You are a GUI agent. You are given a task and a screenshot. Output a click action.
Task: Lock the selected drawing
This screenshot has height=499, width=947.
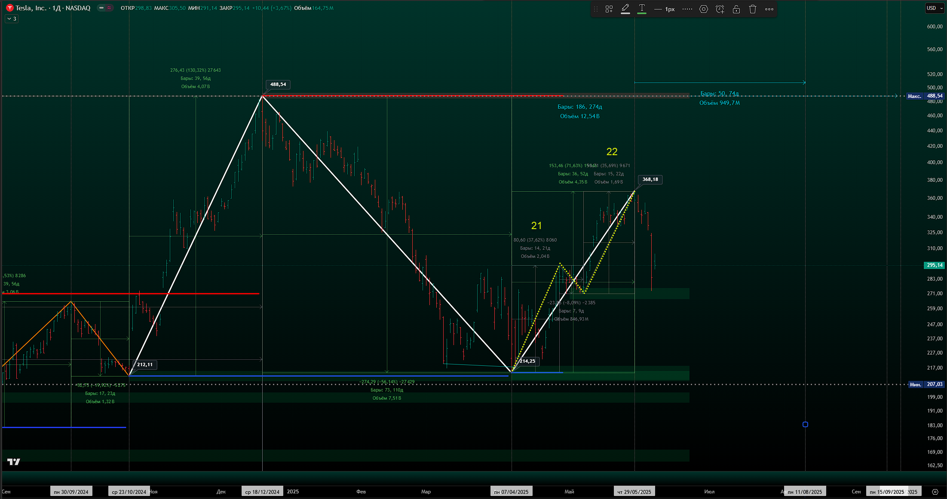click(x=736, y=9)
